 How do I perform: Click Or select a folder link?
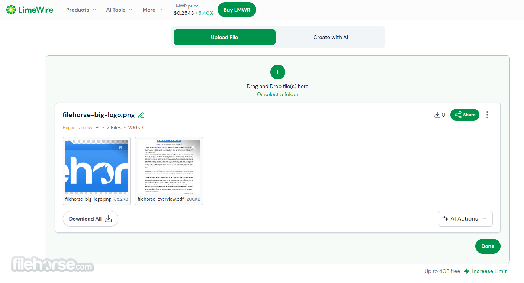click(278, 94)
